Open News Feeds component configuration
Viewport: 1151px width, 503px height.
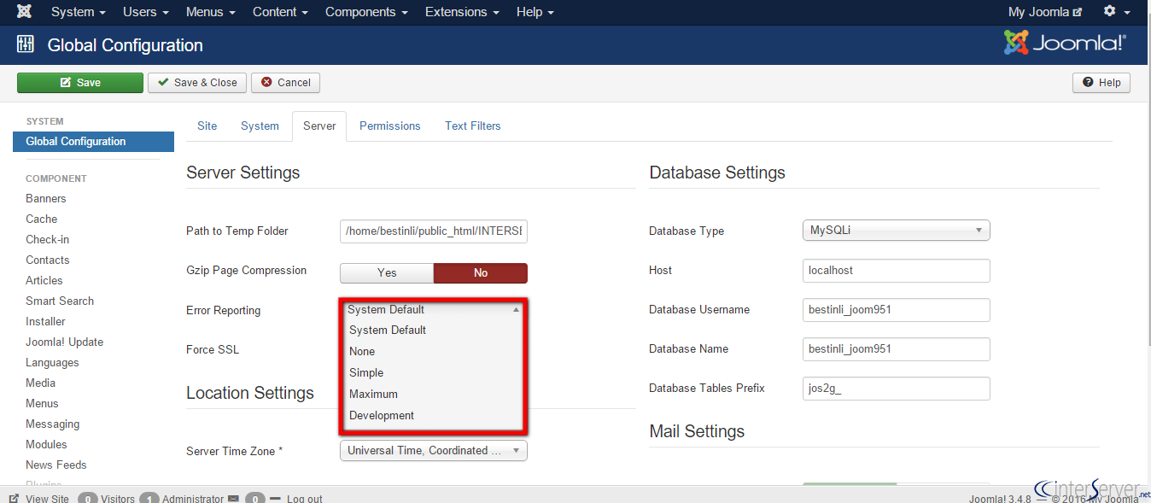click(56, 465)
